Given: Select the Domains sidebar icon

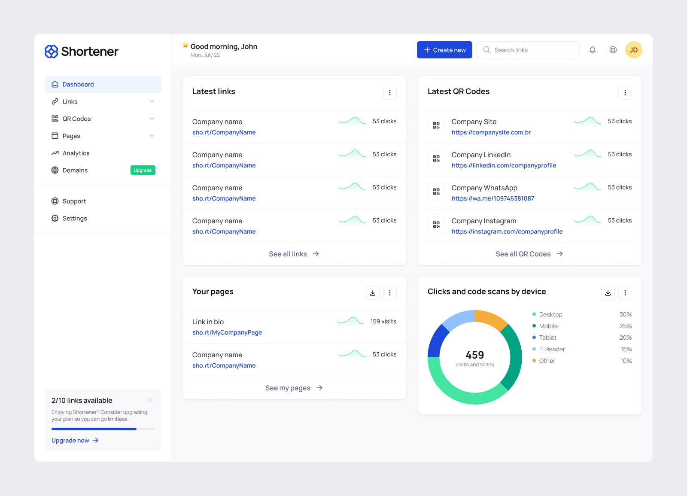Looking at the screenshot, I should click(x=55, y=170).
